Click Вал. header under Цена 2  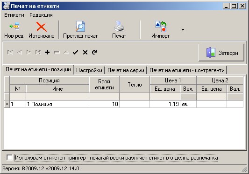point(235,89)
